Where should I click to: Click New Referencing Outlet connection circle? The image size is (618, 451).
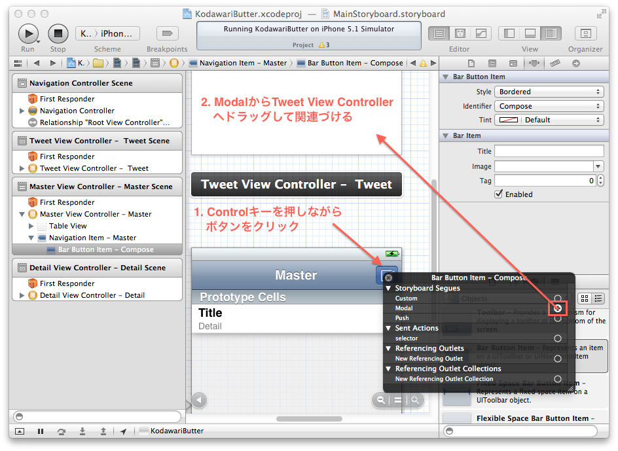pyautogui.click(x=557, y=359)
